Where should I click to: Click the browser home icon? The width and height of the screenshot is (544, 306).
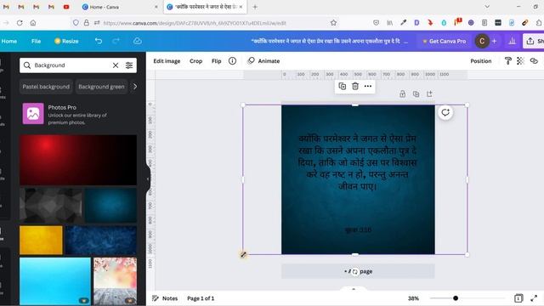(x=33, y=23)
